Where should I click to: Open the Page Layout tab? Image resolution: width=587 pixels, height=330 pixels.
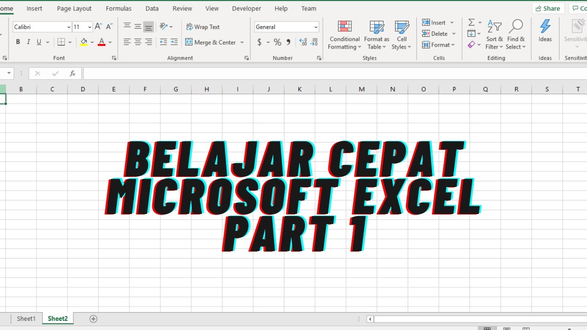tap(74, 9)
